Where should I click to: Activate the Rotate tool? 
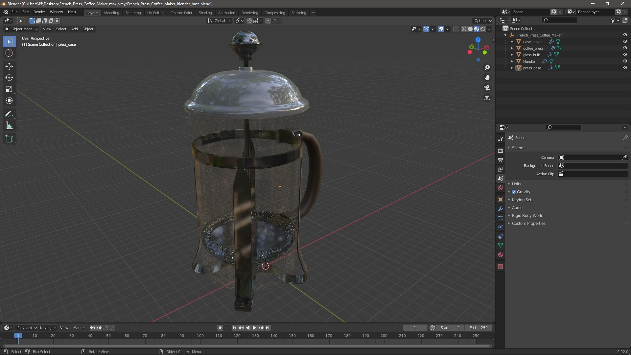point(9,78)
